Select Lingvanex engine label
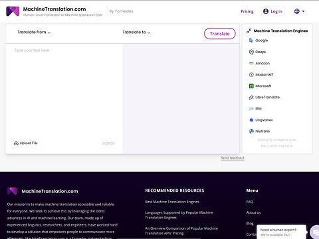Image resolution: width=319 pixels, height=239 pixels. 264,120
